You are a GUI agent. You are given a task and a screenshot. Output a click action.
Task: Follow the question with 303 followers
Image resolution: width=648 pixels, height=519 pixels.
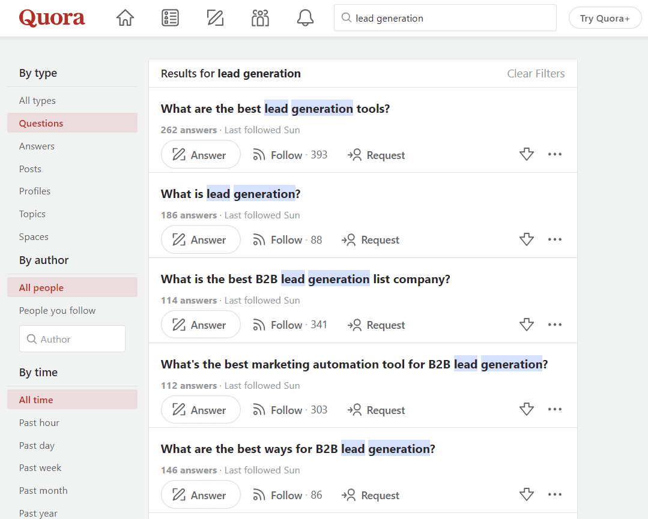pyautogui.click(x=289, y=410)
